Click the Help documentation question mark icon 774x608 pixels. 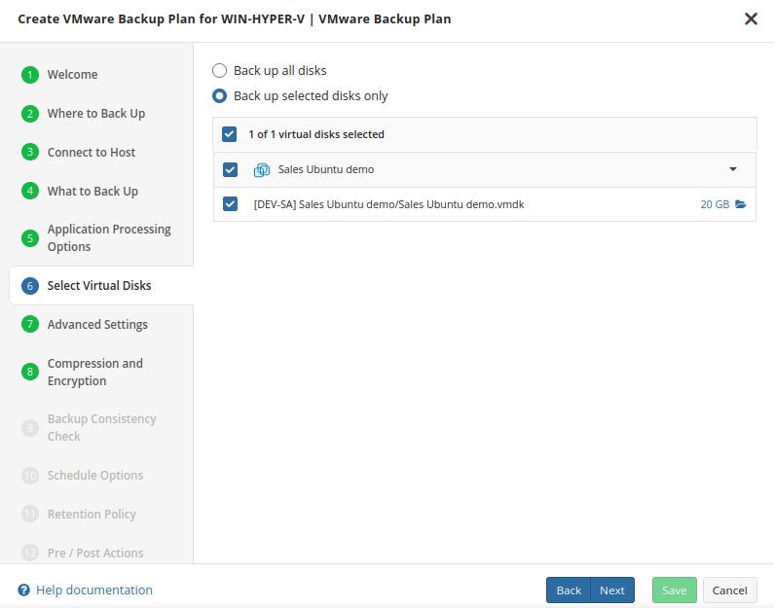click(24, 590)
